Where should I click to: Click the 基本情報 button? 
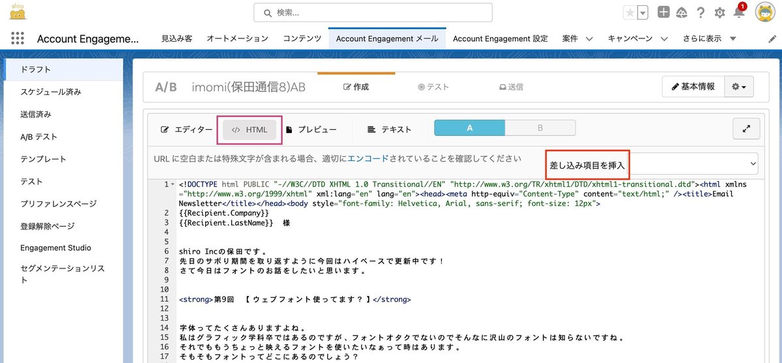[x=693, y=86]
